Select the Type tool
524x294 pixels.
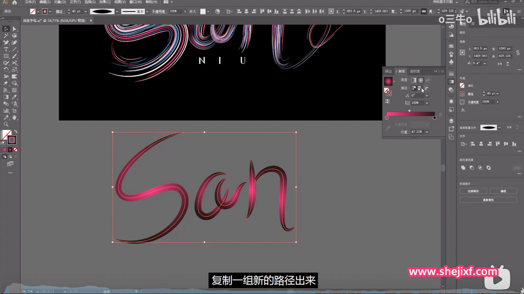(6, 50)
